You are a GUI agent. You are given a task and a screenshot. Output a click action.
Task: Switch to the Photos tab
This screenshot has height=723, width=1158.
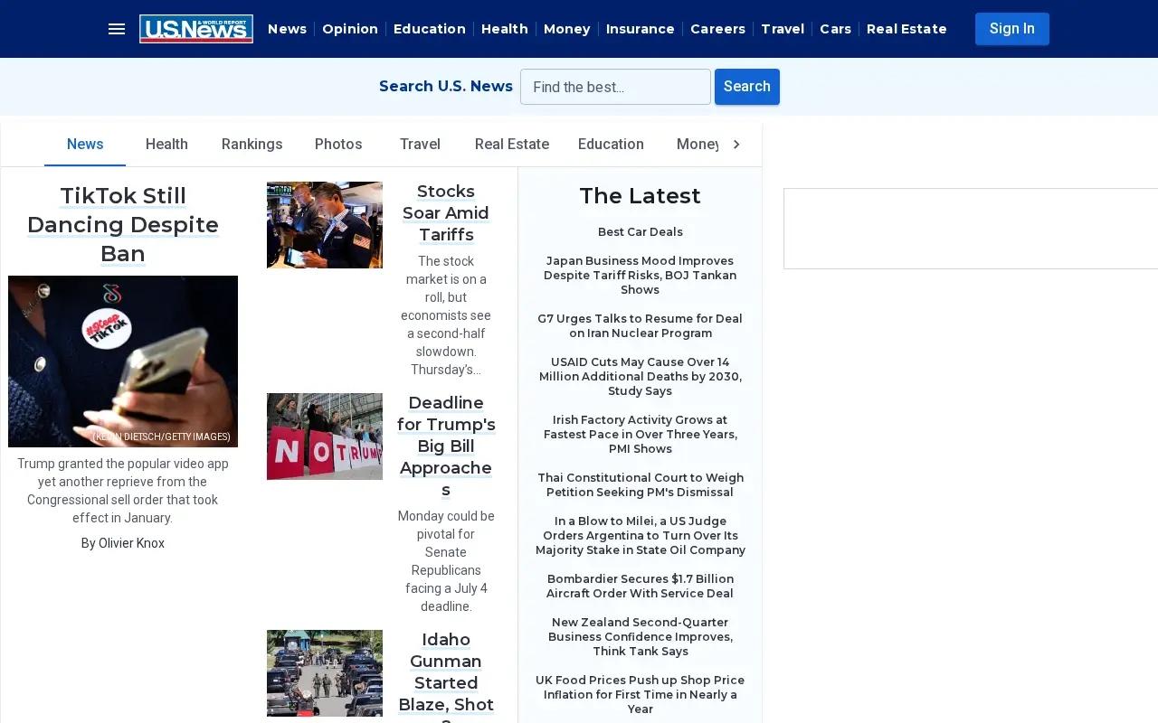(338, 145)
